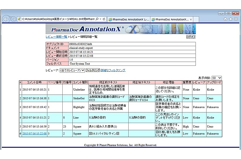Click the 2015/07/16 15:16:38 date cell

click(x=34, y=98)
